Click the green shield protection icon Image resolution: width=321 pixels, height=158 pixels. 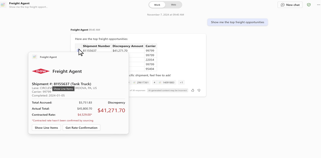point(309,5)
